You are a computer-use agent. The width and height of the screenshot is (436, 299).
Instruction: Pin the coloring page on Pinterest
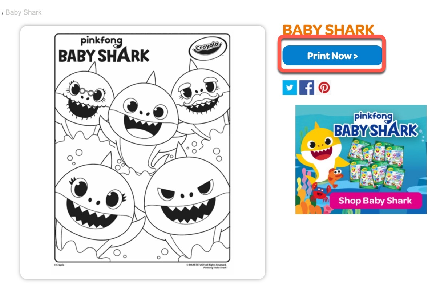coord(324,88)
